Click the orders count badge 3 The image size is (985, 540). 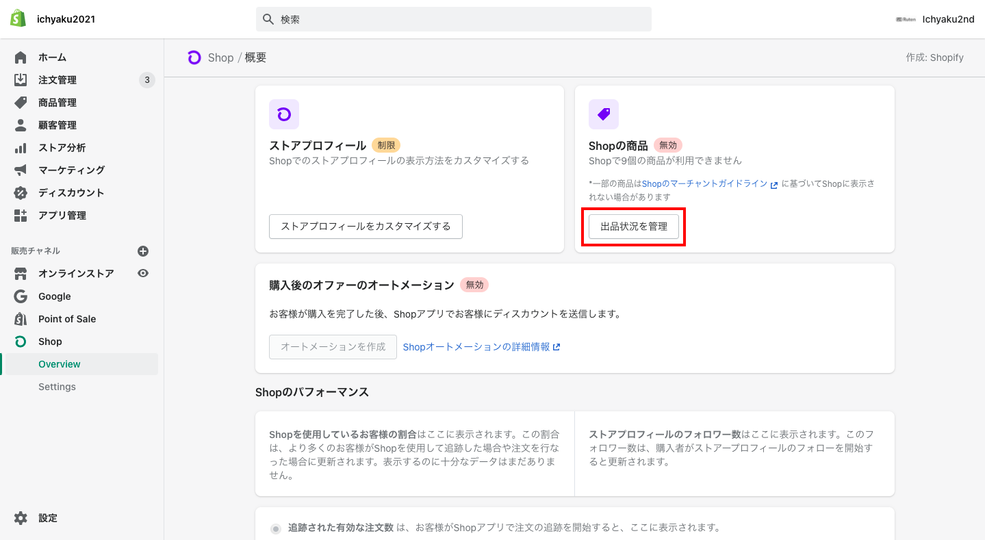(x=146, y=80)
